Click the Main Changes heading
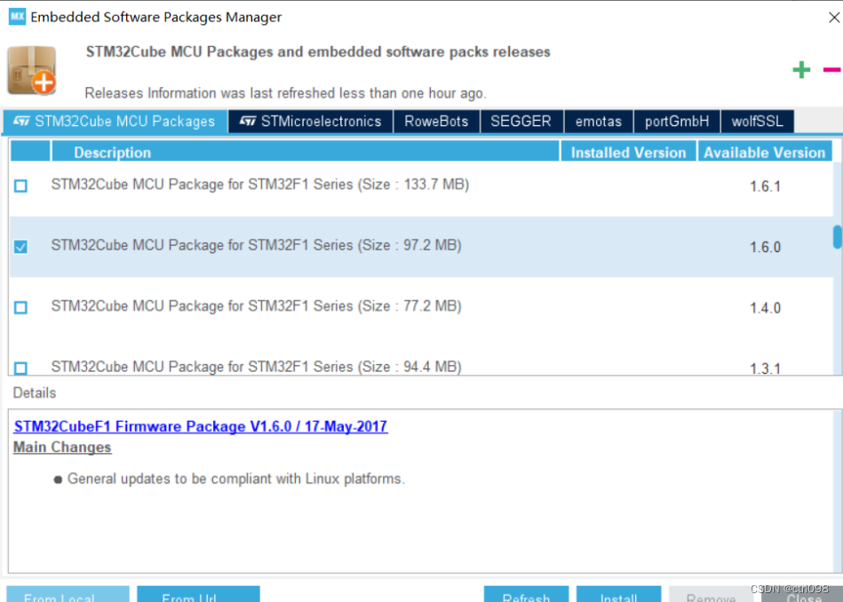This screenshot has width=843, height=602. 62,448
